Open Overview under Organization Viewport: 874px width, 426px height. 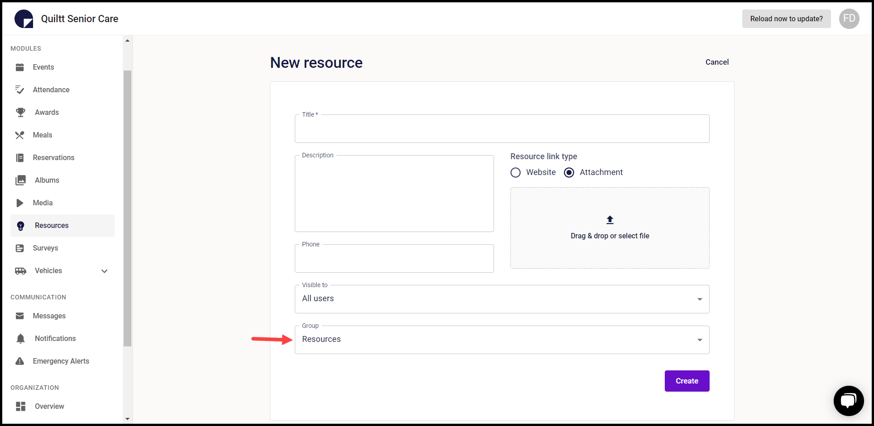[x=62, y=407]
